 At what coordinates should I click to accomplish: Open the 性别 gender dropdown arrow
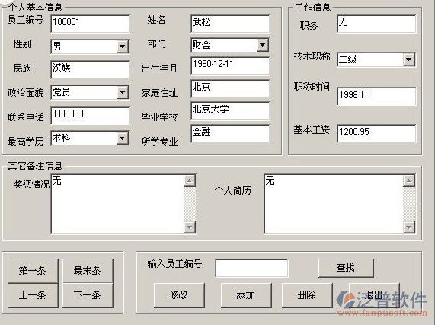coord(123,47)
